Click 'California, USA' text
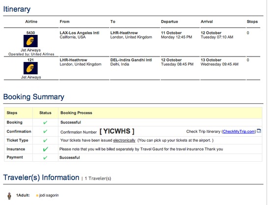 [x=73, y=37]
